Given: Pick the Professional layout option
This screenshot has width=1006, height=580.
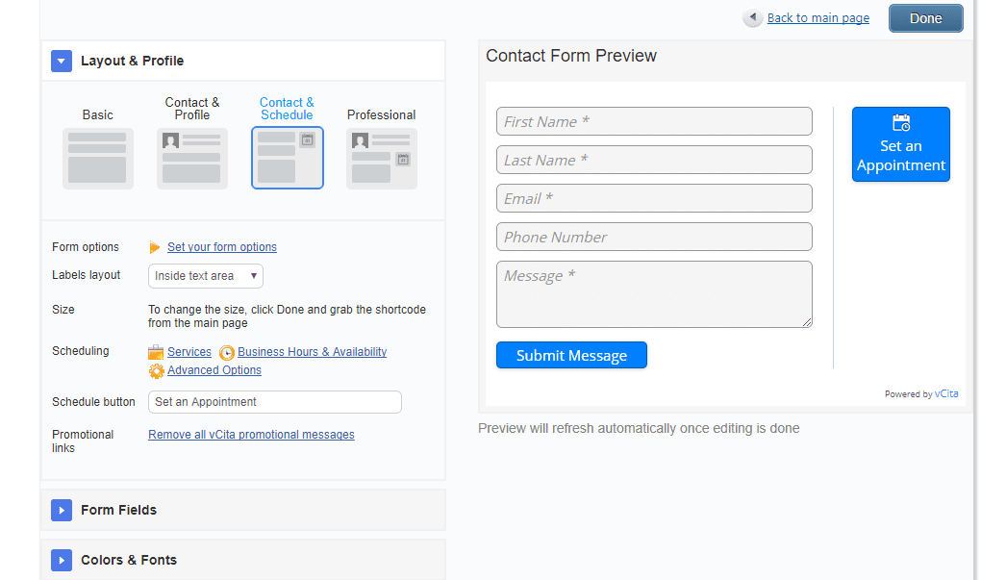Looking at the screenshot, I should coord(382,158).
